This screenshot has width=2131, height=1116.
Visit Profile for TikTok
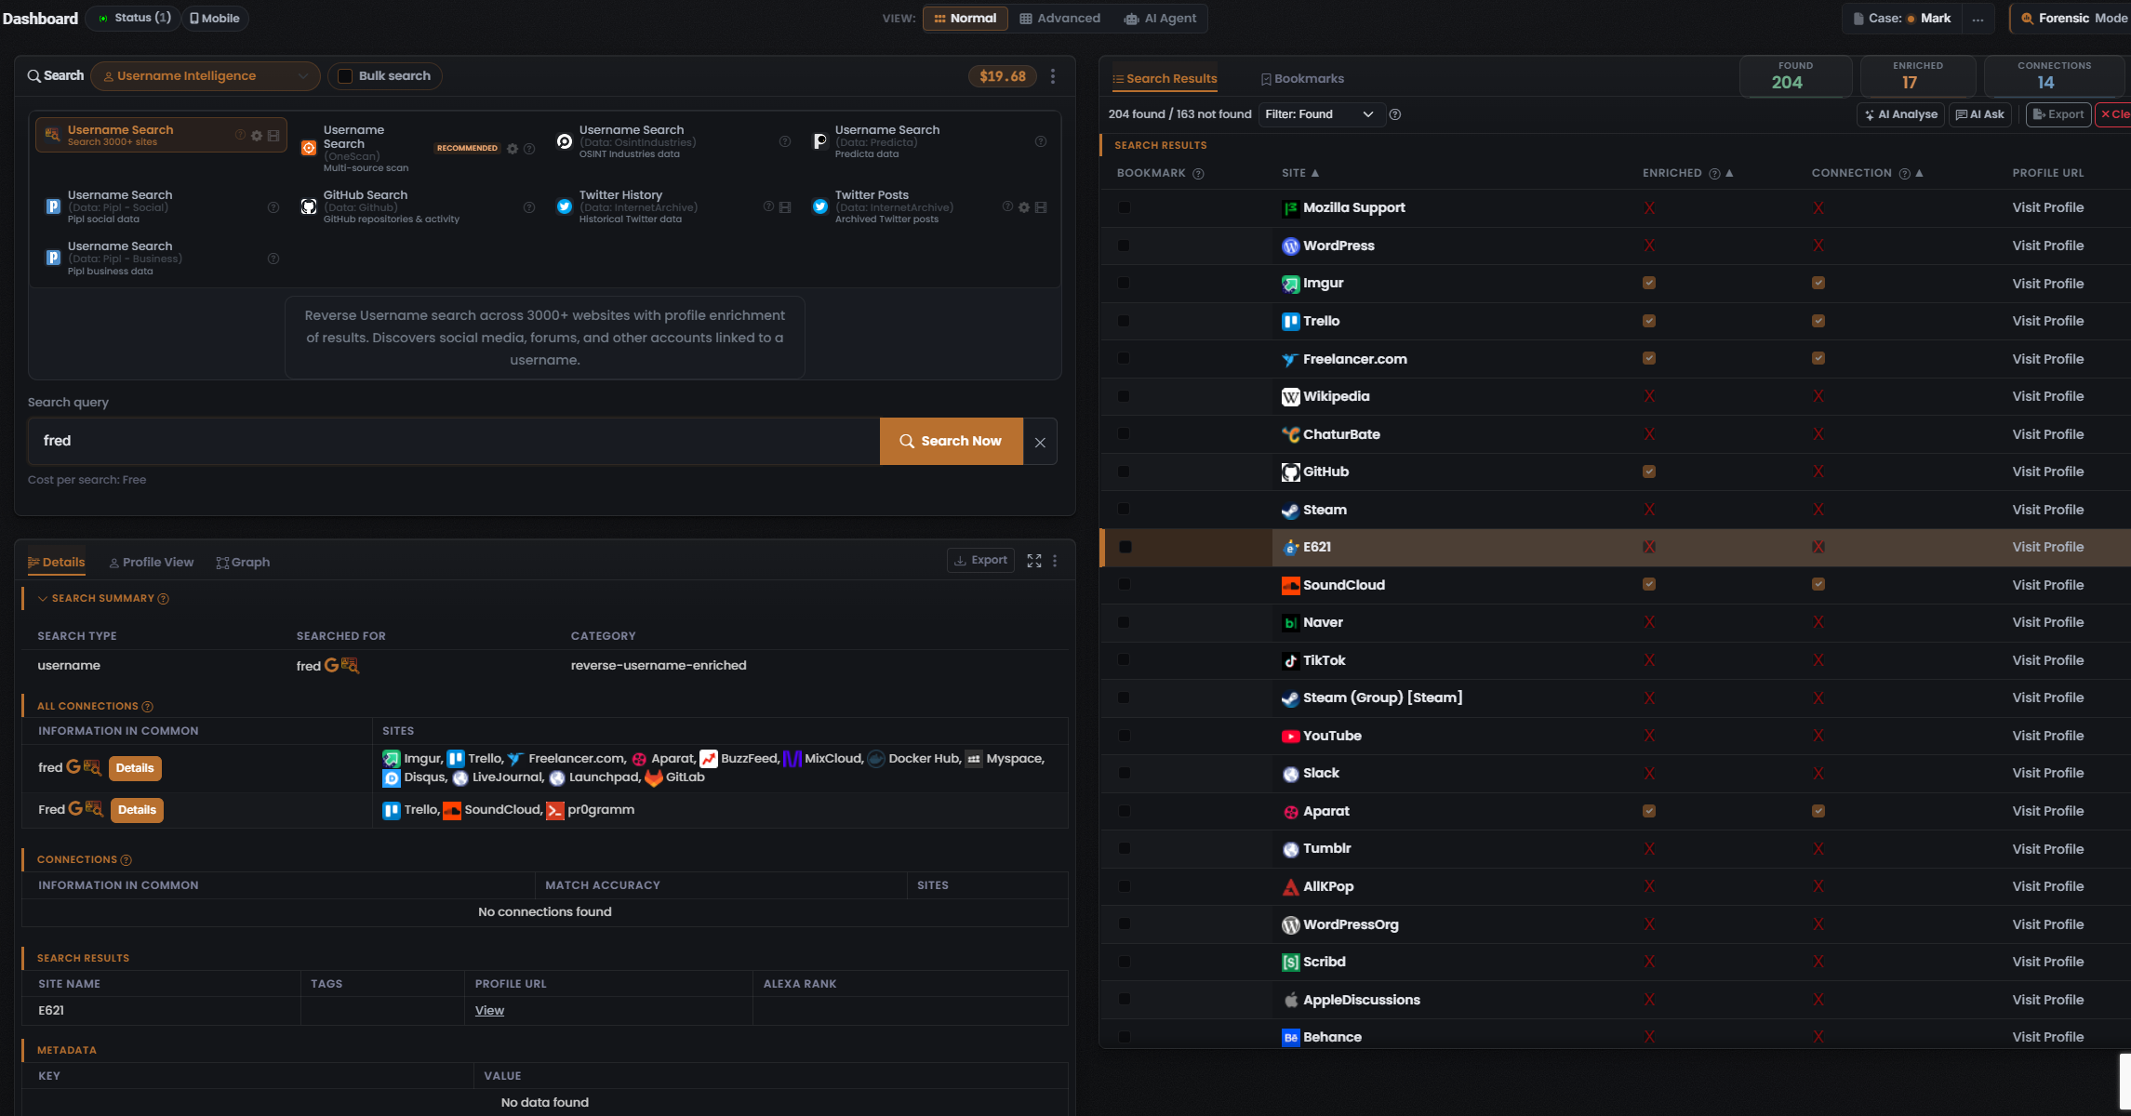tap(2047, 660)
